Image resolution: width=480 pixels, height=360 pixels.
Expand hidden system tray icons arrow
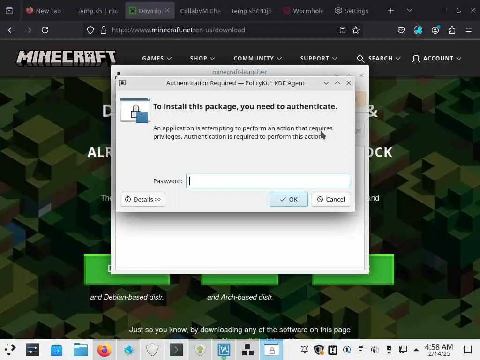coord(416,350)
